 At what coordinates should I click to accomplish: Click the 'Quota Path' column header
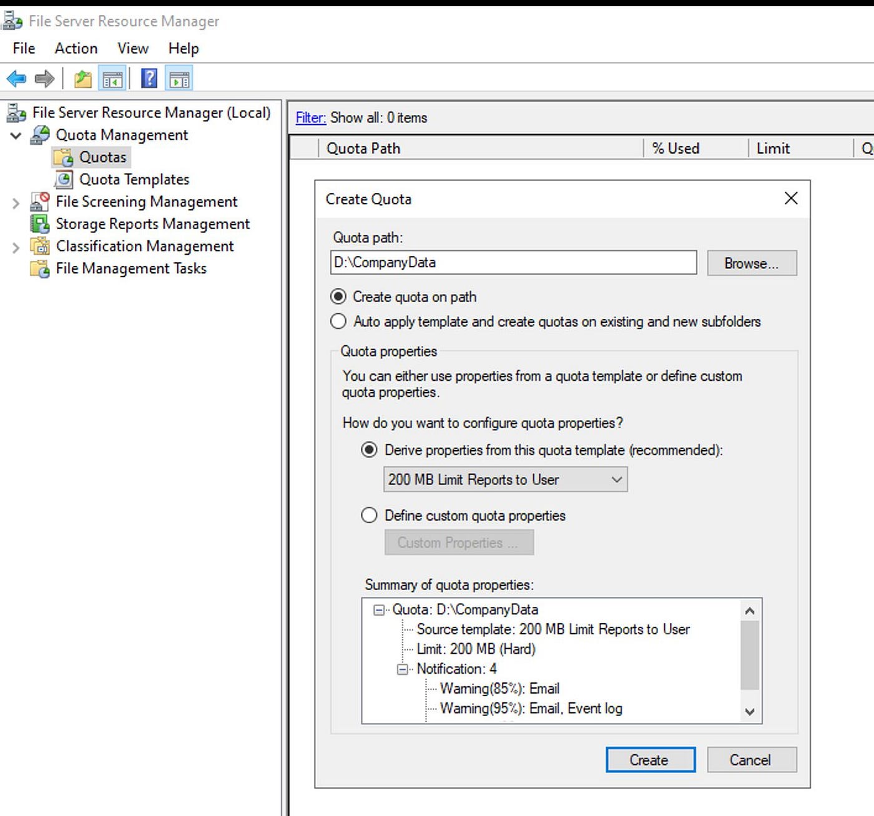click(481, 149)
